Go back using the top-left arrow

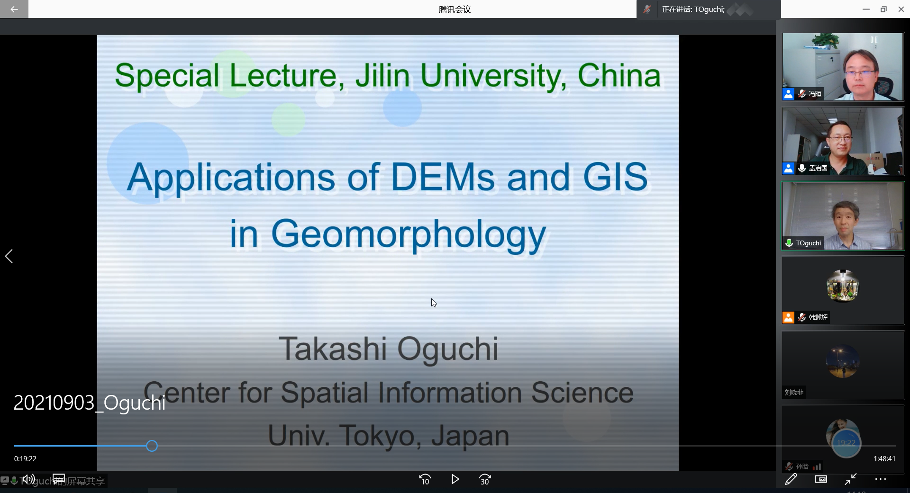[x=14, y=9]
